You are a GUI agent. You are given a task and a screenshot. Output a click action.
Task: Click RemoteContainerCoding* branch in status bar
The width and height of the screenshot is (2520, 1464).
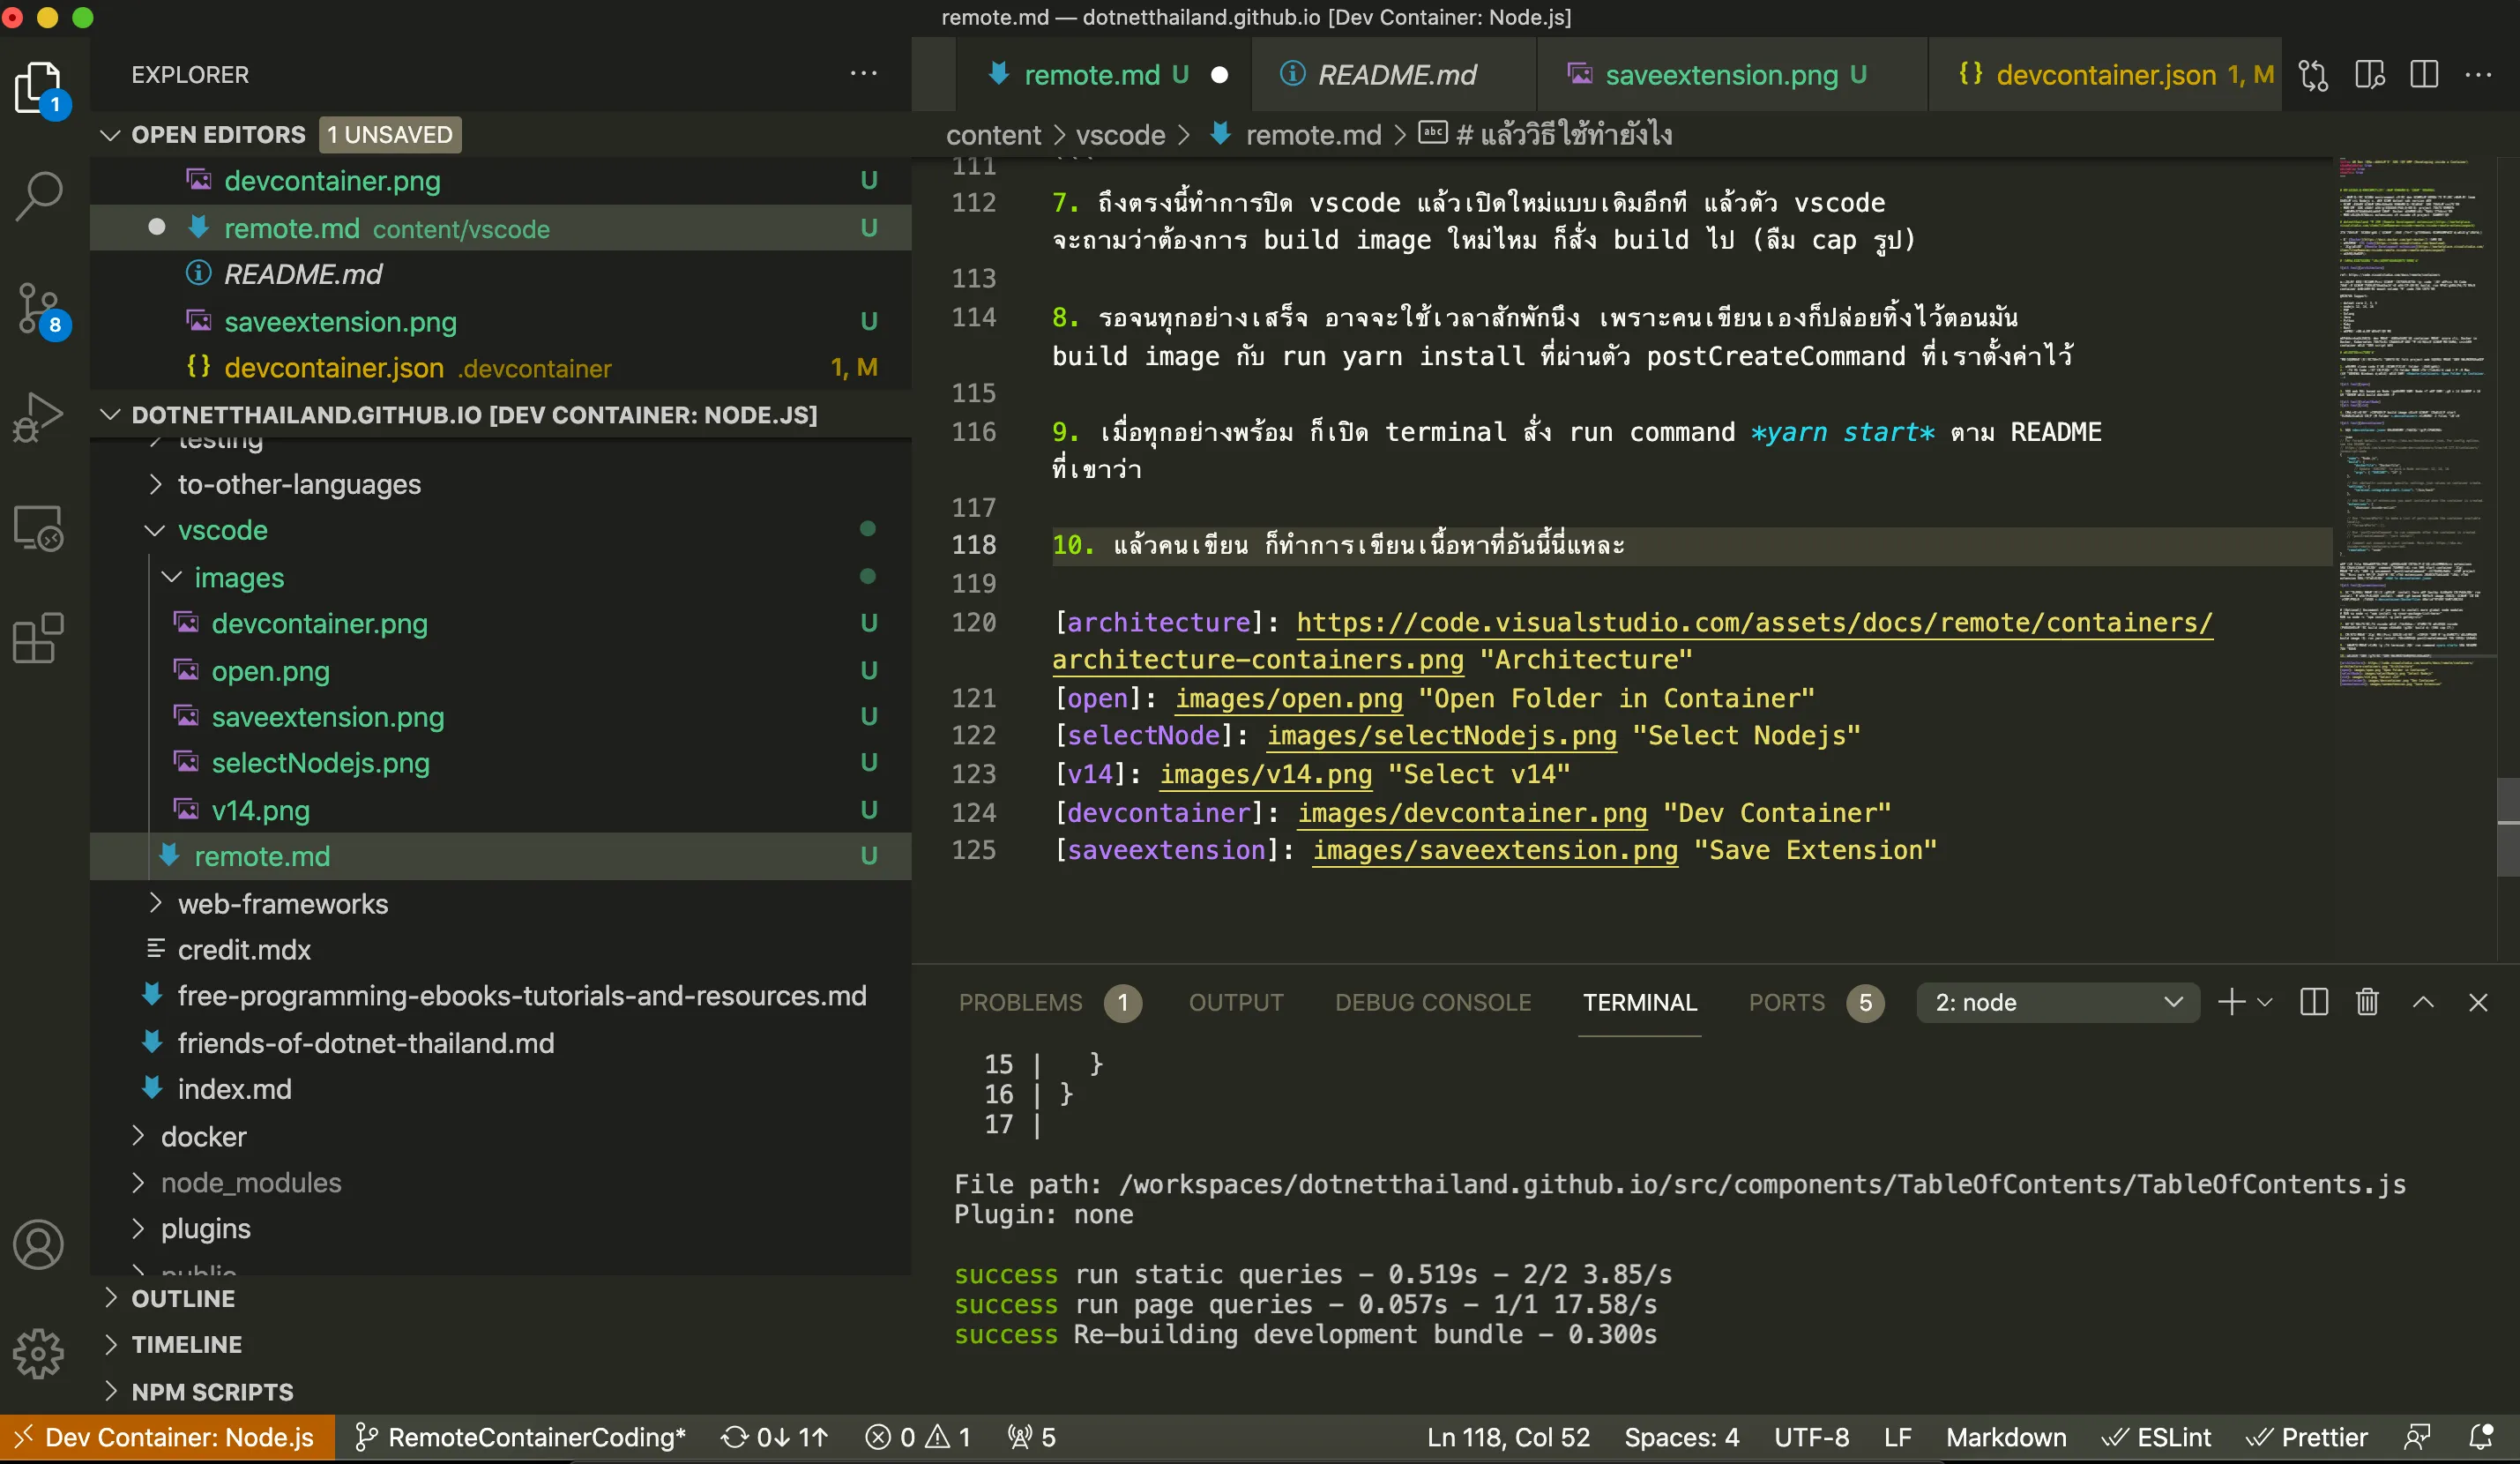point(521,1437)
